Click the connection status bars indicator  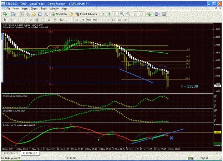[x=191, y=158]
